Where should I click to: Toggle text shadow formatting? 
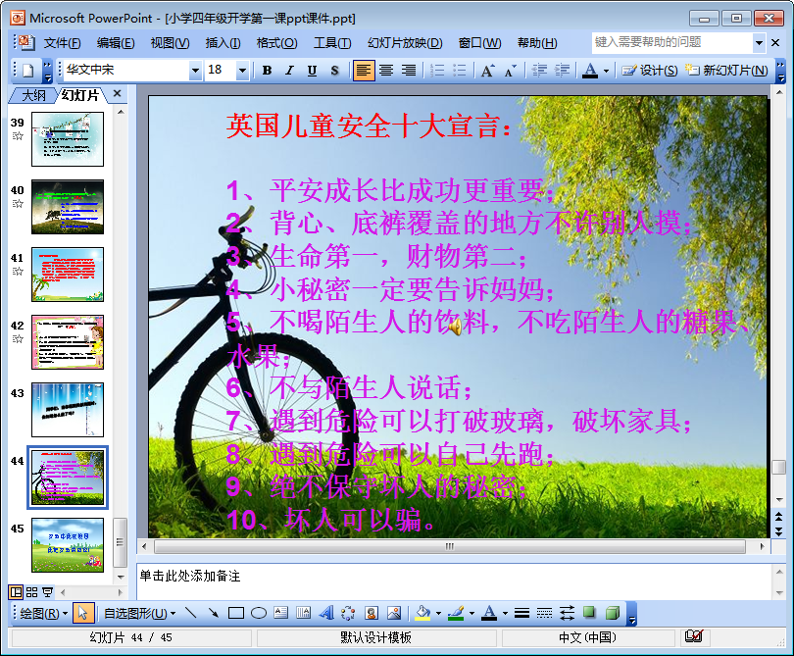334,71
